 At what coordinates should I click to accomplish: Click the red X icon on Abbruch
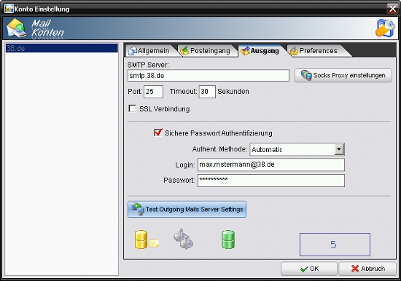355,269
